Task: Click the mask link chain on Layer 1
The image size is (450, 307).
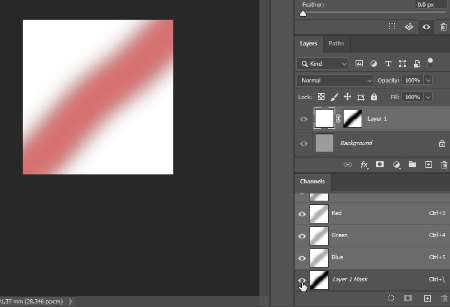Action: coord(338,118)
